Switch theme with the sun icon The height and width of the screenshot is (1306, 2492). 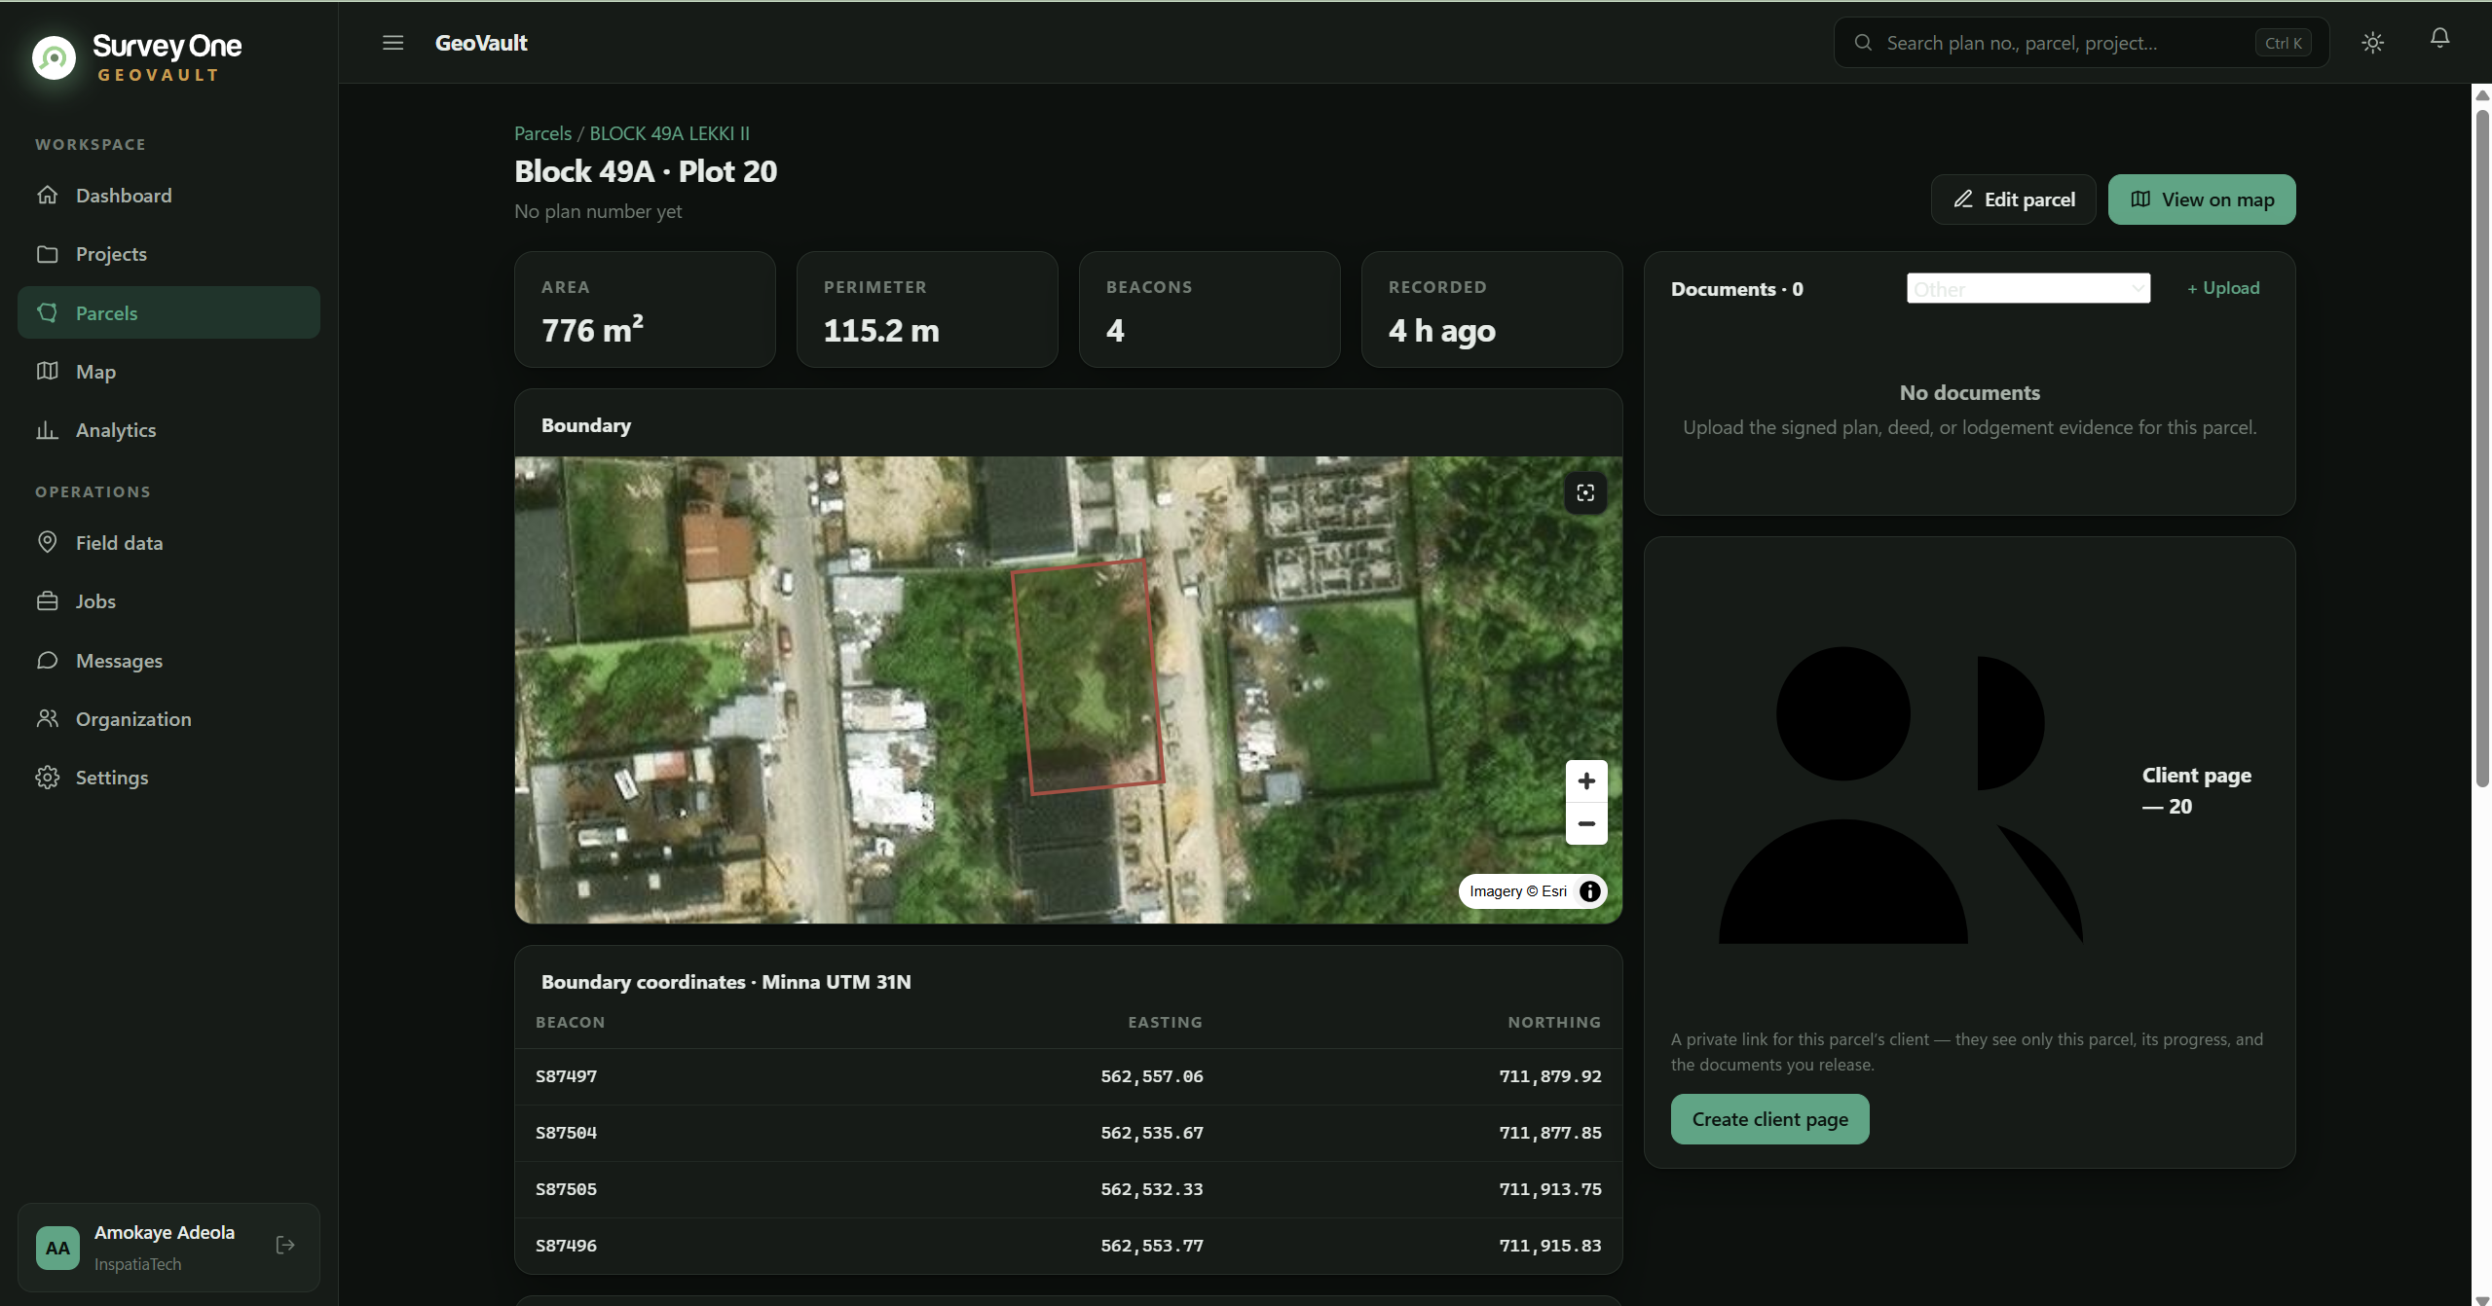click(x=2372, y=43)
